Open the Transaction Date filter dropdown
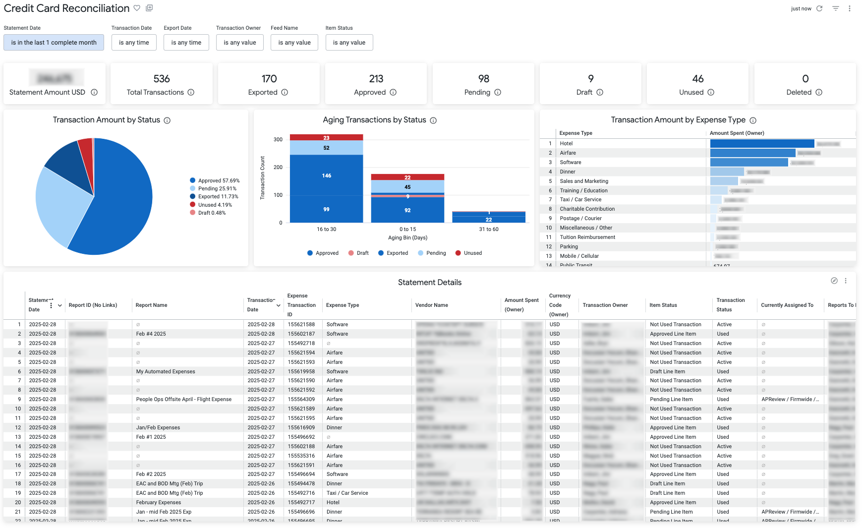This screenshot has height=528, width=862. click(134, 42)
